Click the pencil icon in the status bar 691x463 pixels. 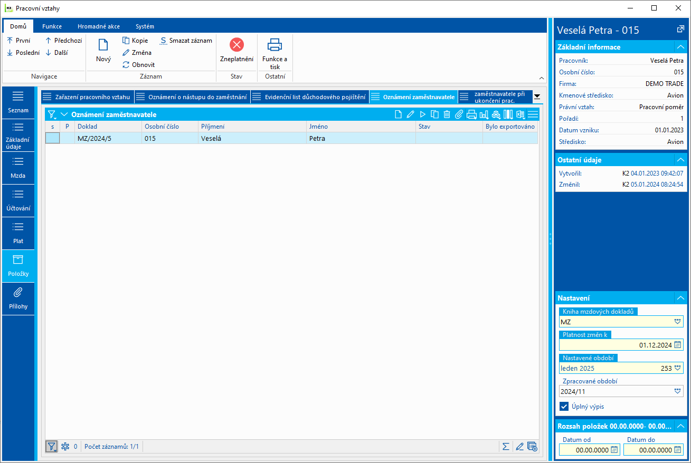point(519,447)
